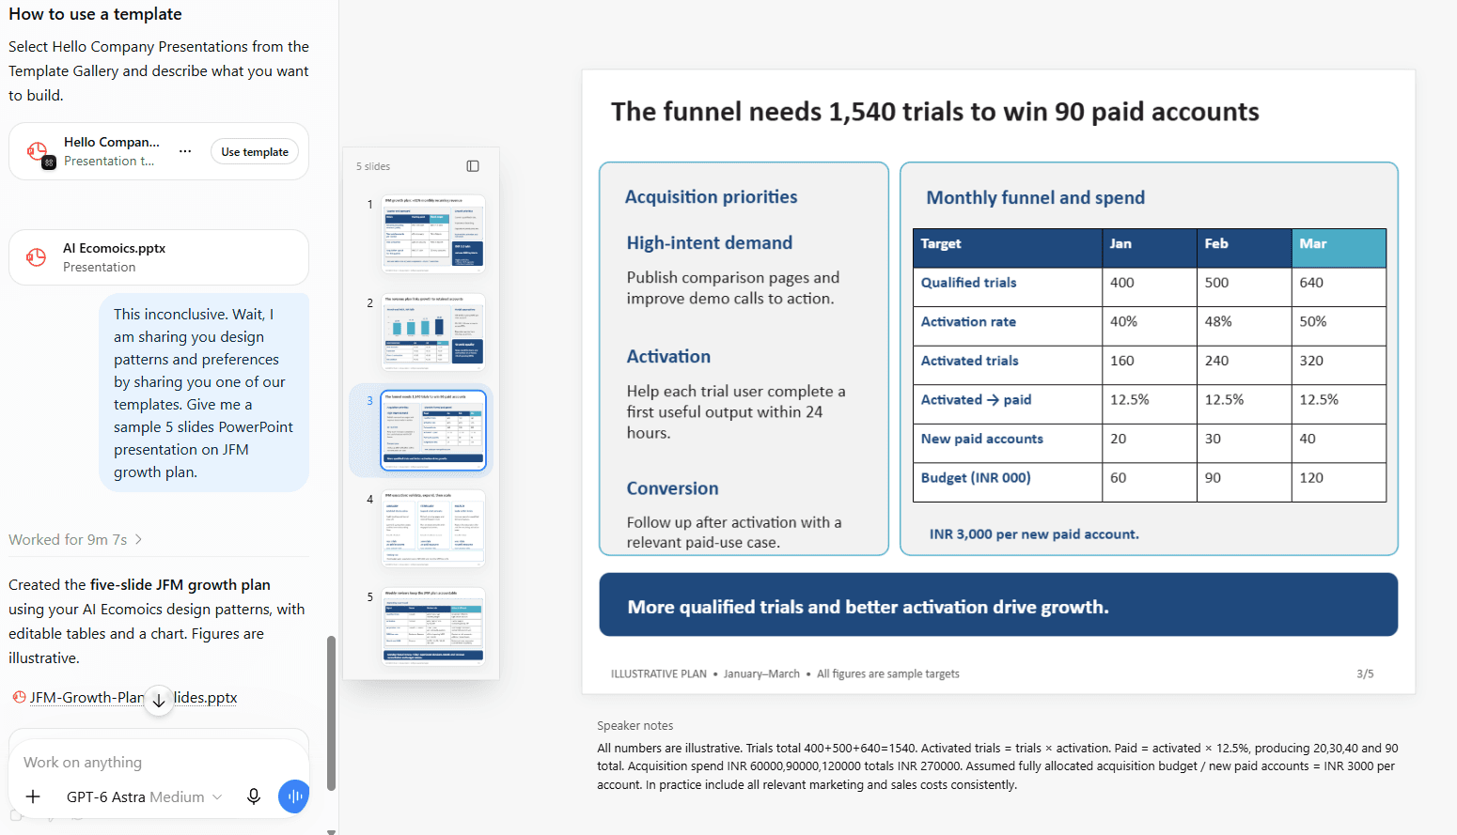The width and height of the screenshot is (1457, 835).
Task: Start voice mode with blue waveform button
Action: (294, 796)
